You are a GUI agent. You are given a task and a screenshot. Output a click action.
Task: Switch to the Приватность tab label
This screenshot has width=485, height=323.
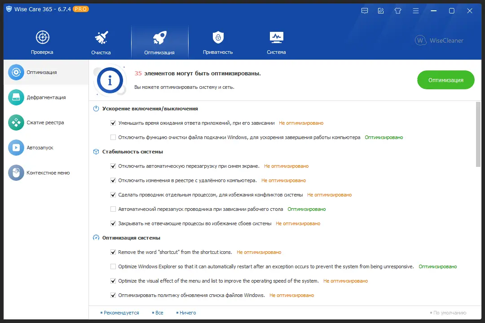pyautogui.click(x=218, y=52)
